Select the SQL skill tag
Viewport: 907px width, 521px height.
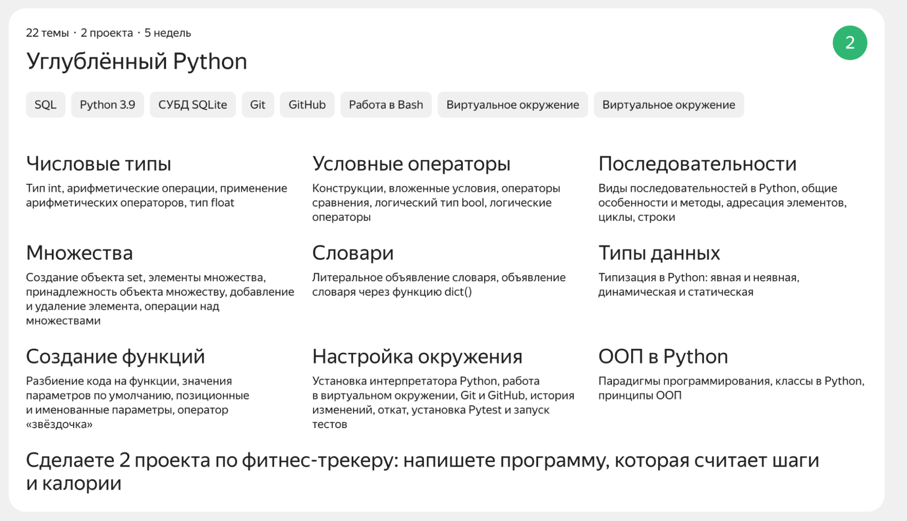[45, 105]
